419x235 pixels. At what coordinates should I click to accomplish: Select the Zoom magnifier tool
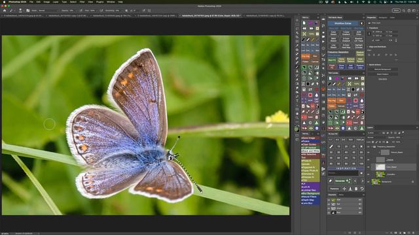click(297, 117)
